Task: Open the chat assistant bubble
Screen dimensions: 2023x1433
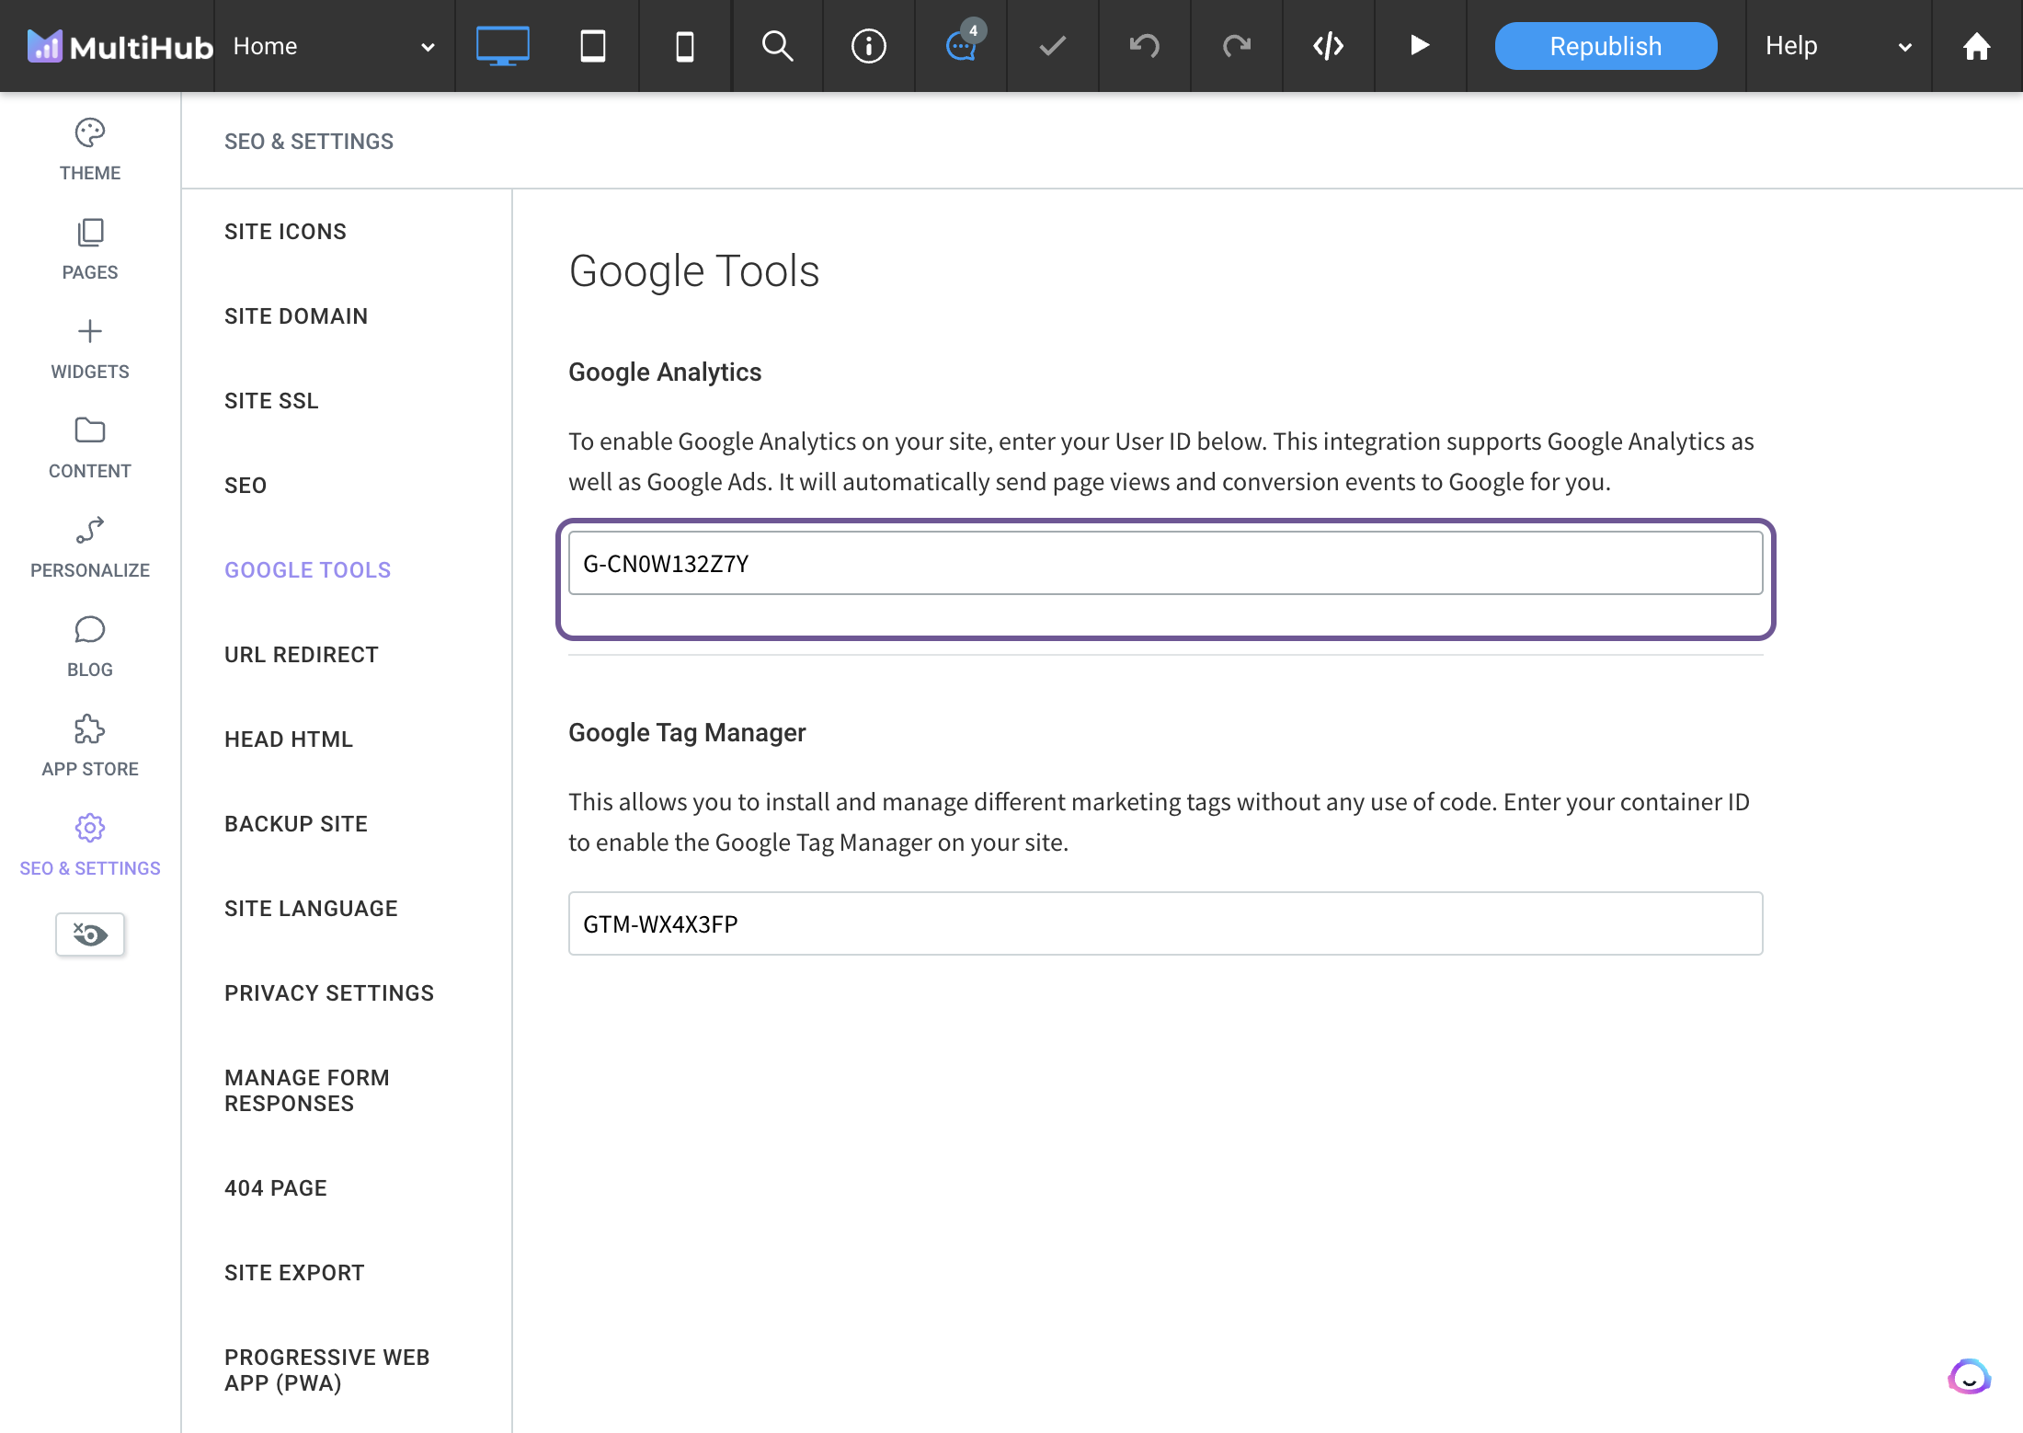Action: [x=1969, y=1377]
